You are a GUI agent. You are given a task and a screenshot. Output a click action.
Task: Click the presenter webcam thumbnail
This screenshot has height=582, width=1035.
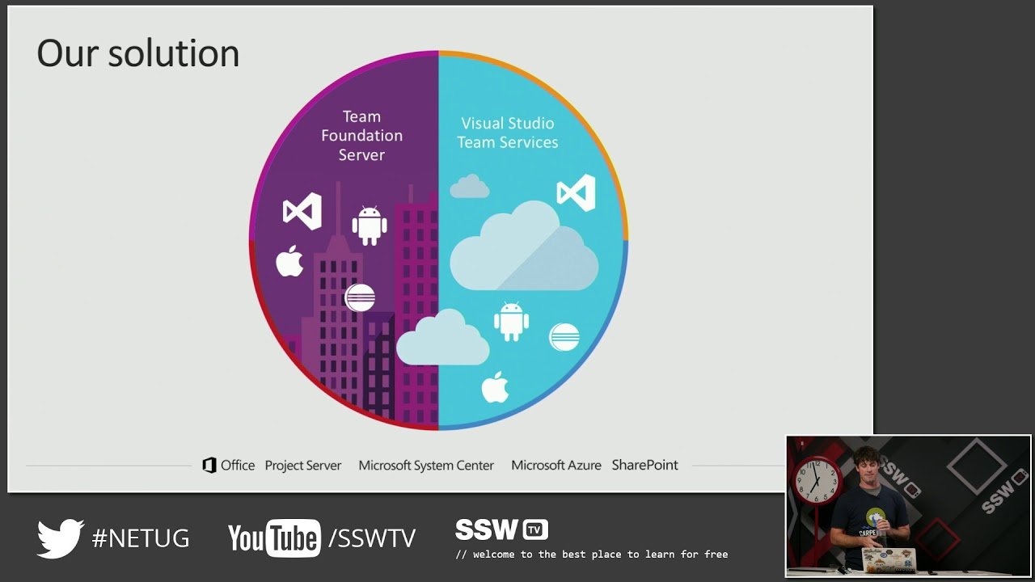[x=908, y=506]
